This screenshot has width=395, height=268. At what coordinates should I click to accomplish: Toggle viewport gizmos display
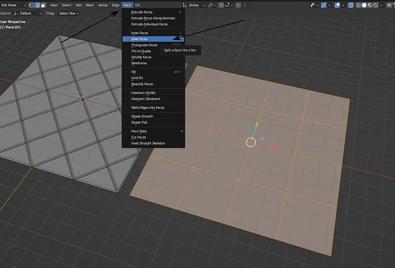[x=324, y=5]
